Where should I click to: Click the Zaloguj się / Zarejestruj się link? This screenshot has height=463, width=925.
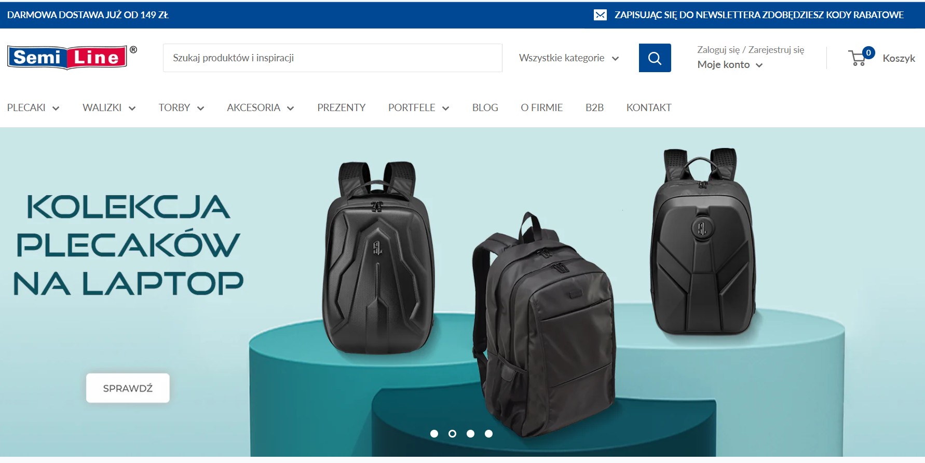751,50
